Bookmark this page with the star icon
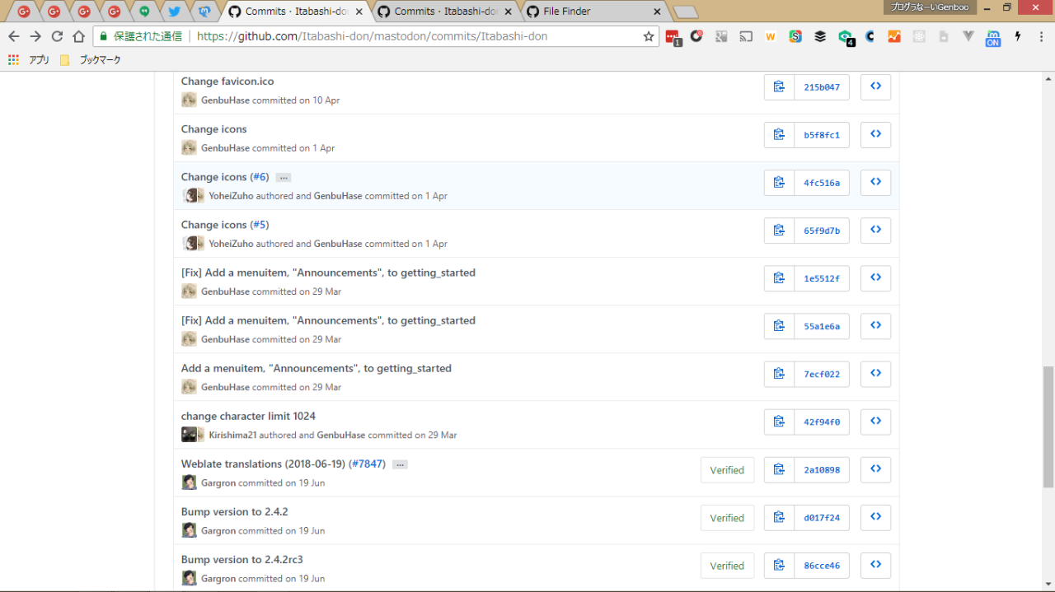 pyautogui.click(x=648, y=36)
